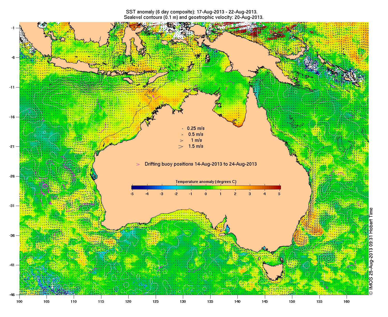Click the Sealevel contours subtitle line
Viewport: 388px width, 317px height.
point(193,18)
